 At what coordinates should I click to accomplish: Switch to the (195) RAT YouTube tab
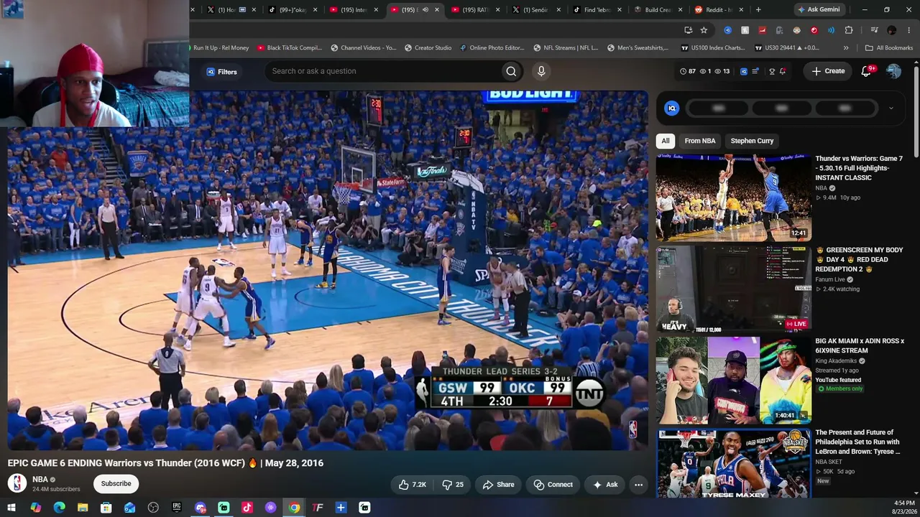click(475, 9)
